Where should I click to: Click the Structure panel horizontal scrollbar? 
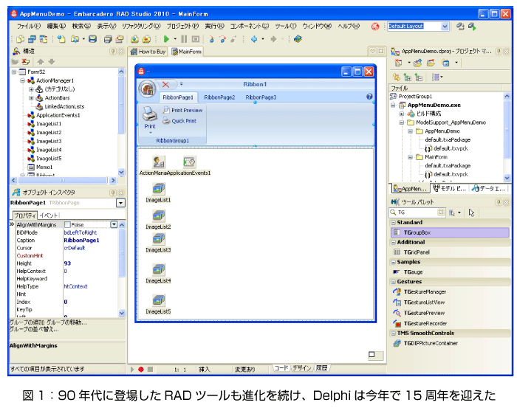tap(63, 181)
